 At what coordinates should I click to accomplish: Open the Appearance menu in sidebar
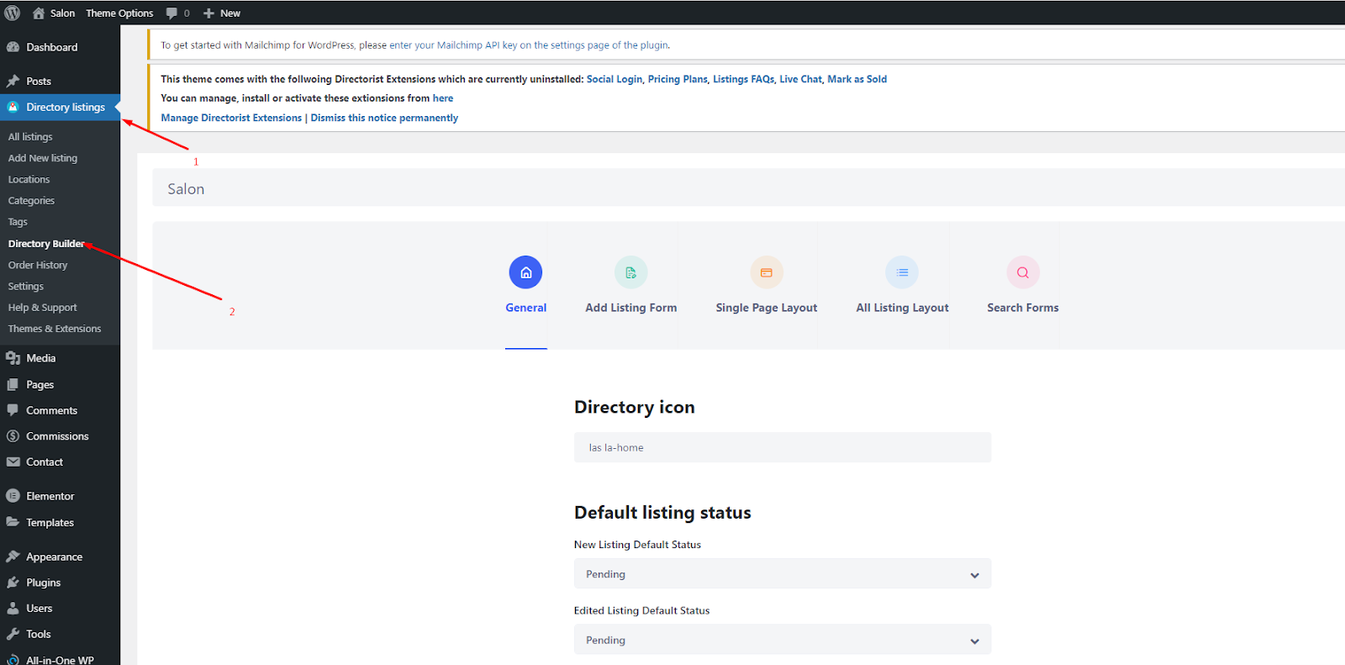(54, 557)
